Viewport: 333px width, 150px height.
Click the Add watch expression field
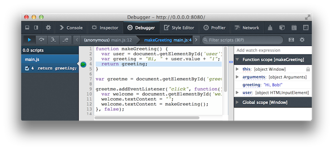pos(273,50)
